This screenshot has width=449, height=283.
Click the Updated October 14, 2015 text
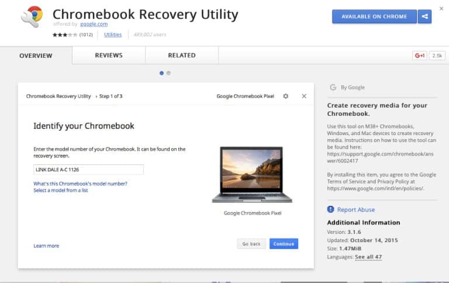point(362,240)
